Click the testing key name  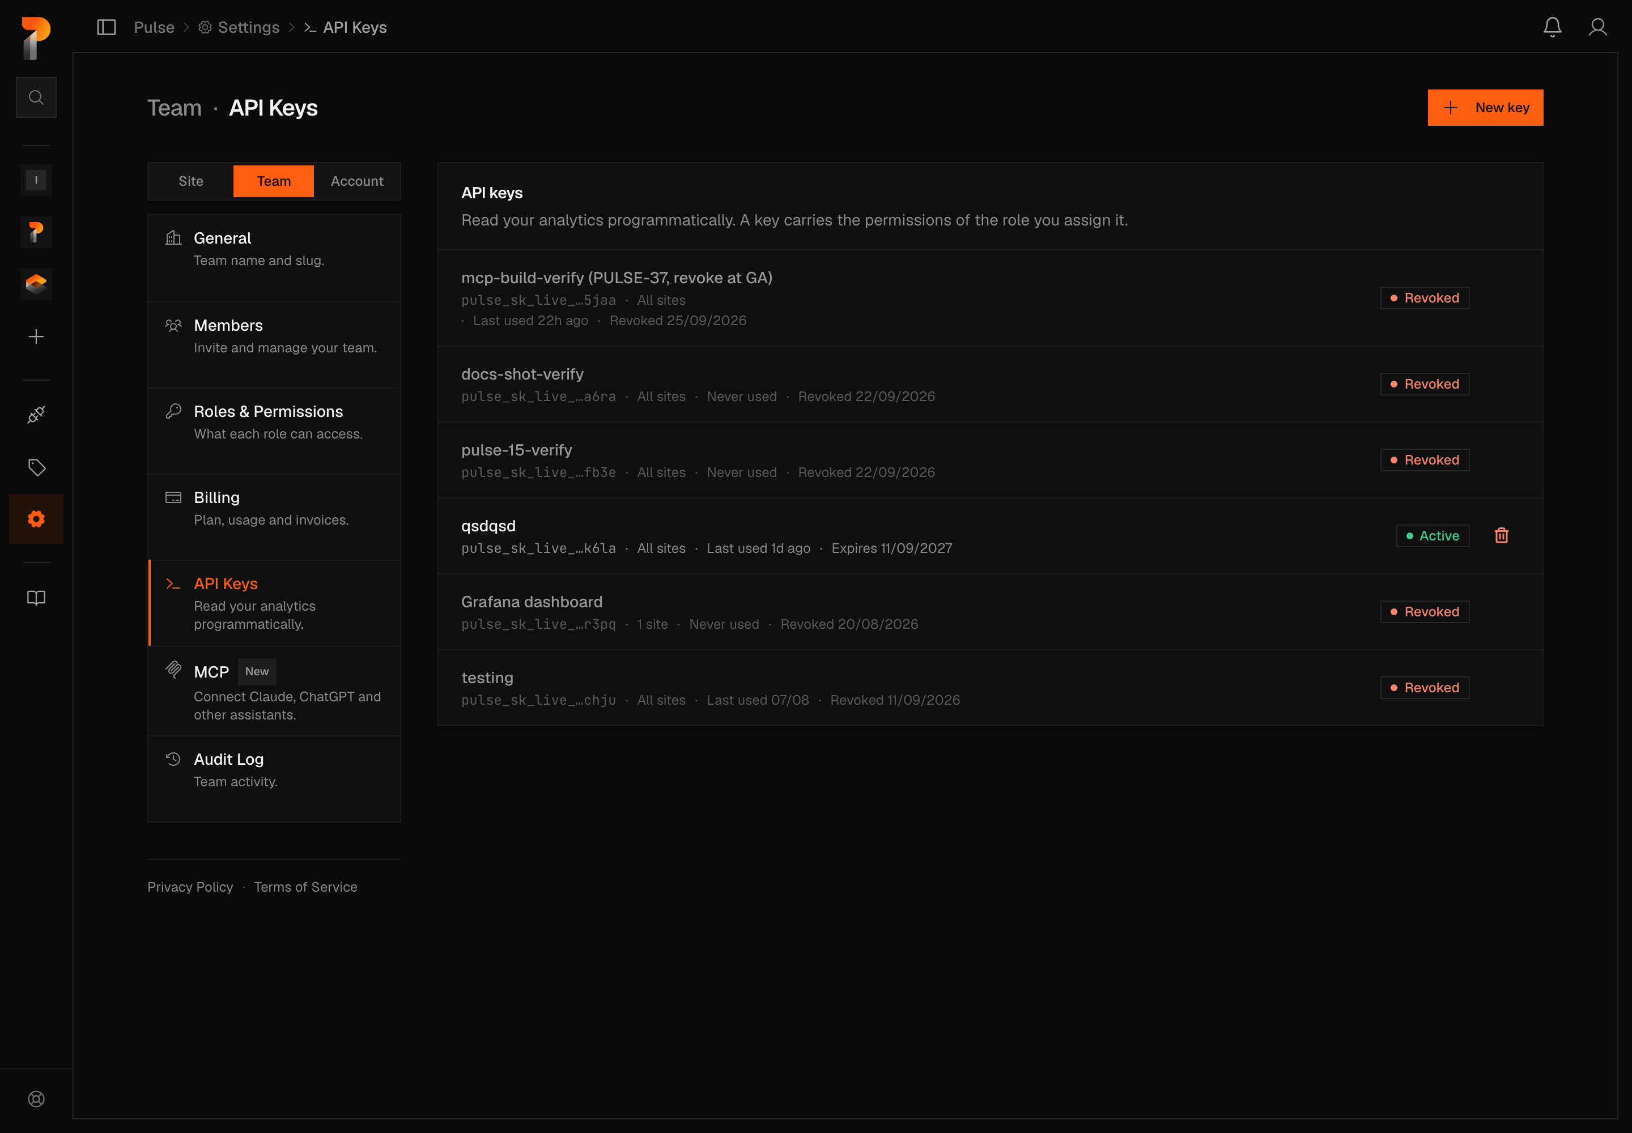pos(487,678)
